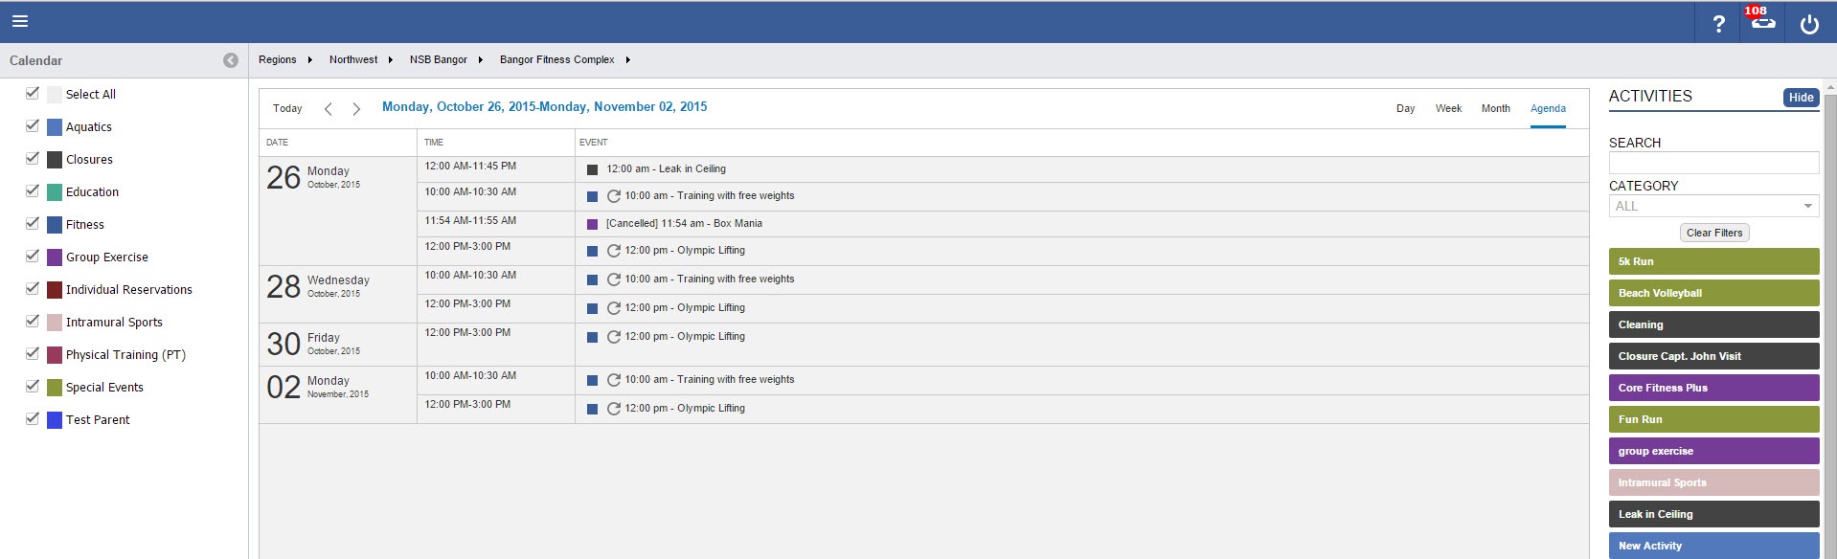Screen dimensions: 1837x559
Task: Toggle the Select All checkbox
Action: 33,93
